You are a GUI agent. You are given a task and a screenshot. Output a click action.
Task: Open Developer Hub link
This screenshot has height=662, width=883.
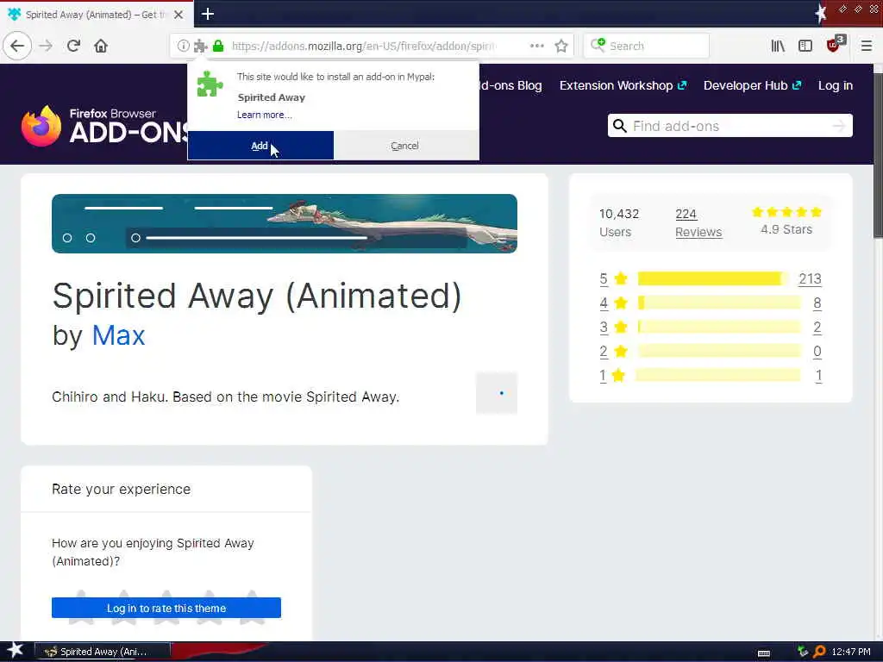pyautogui.click(x=752, y=85)
